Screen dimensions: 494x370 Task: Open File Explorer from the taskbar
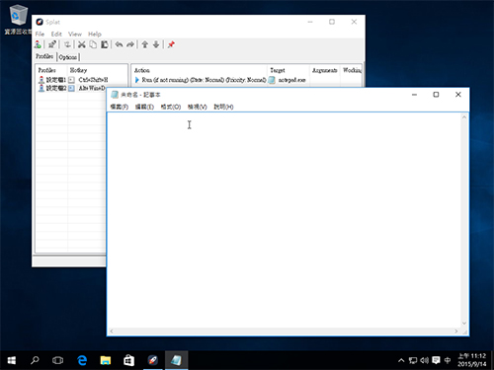pyautogui.click(x=106, y=360)
